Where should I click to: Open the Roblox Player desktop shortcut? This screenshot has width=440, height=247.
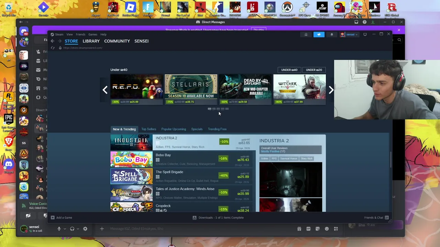(130, 9)
